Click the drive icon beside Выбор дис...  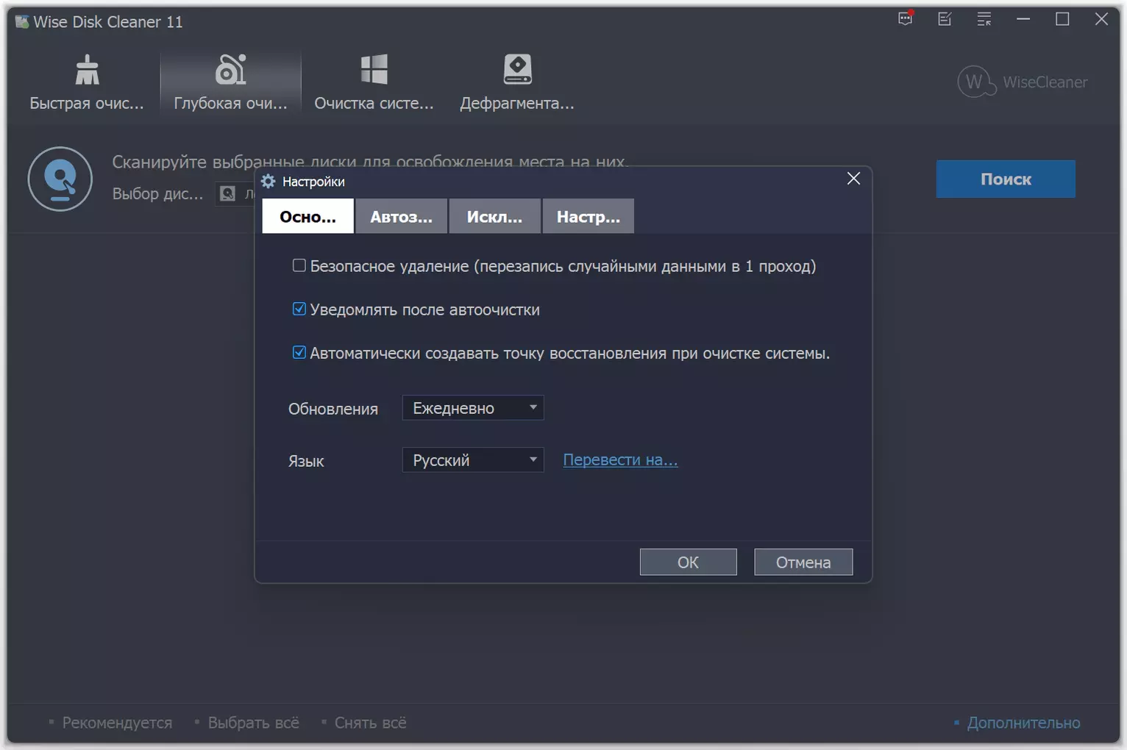click(228, 193)
